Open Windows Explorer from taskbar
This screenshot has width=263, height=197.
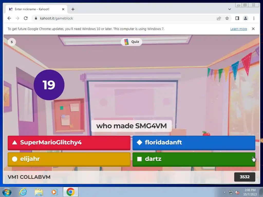click(39, 192)
